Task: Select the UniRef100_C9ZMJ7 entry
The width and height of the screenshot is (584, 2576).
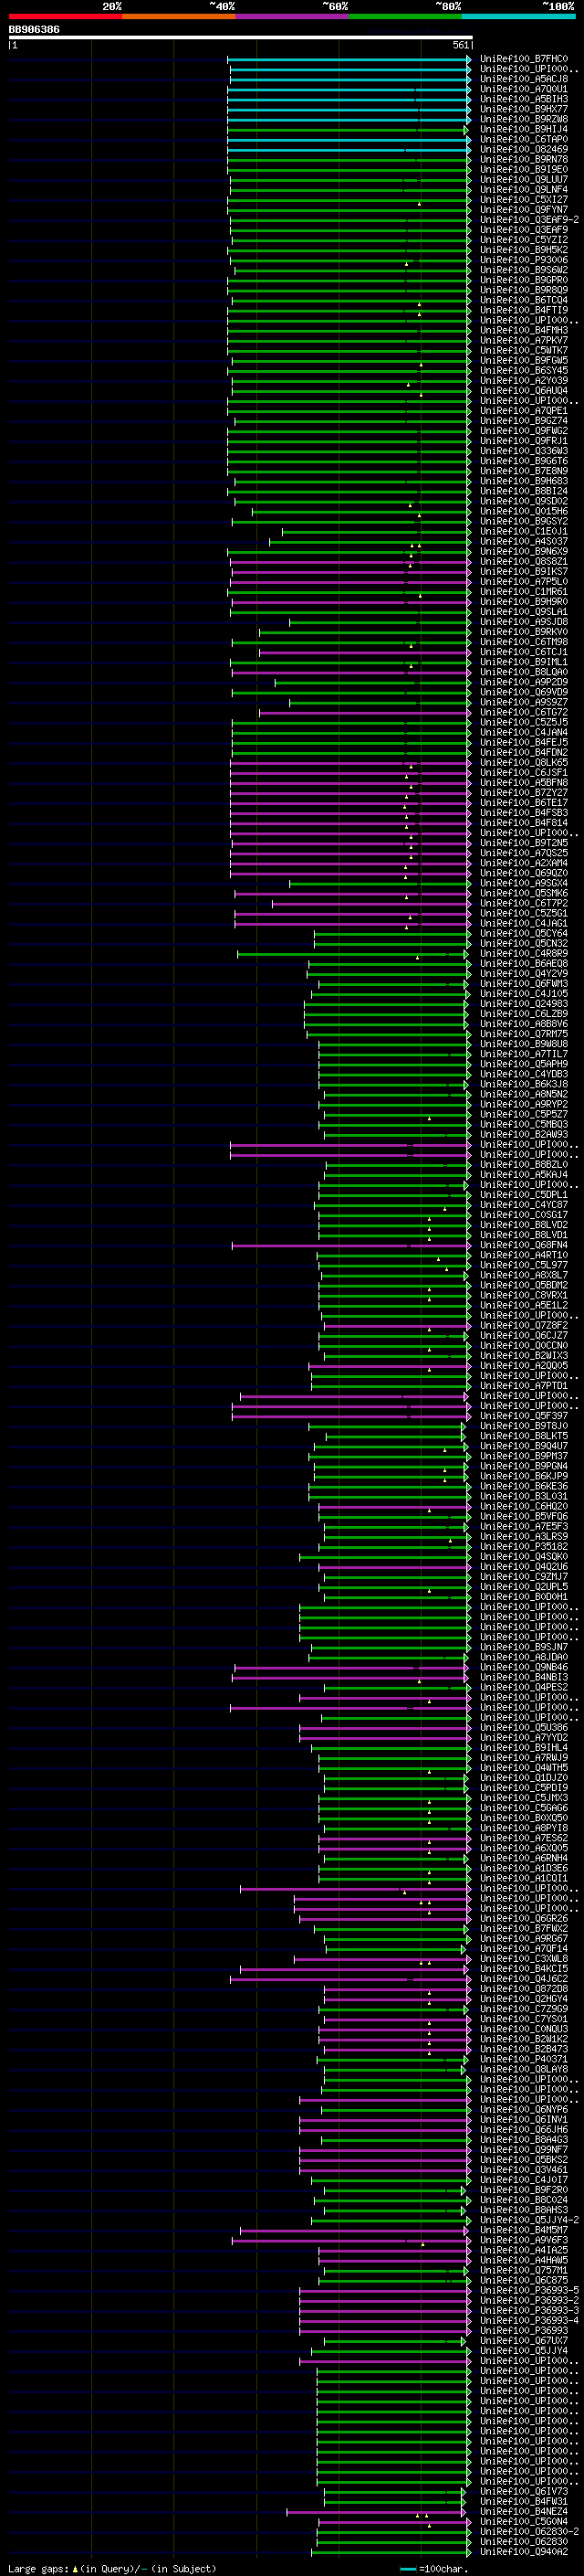Action: 524,1577
